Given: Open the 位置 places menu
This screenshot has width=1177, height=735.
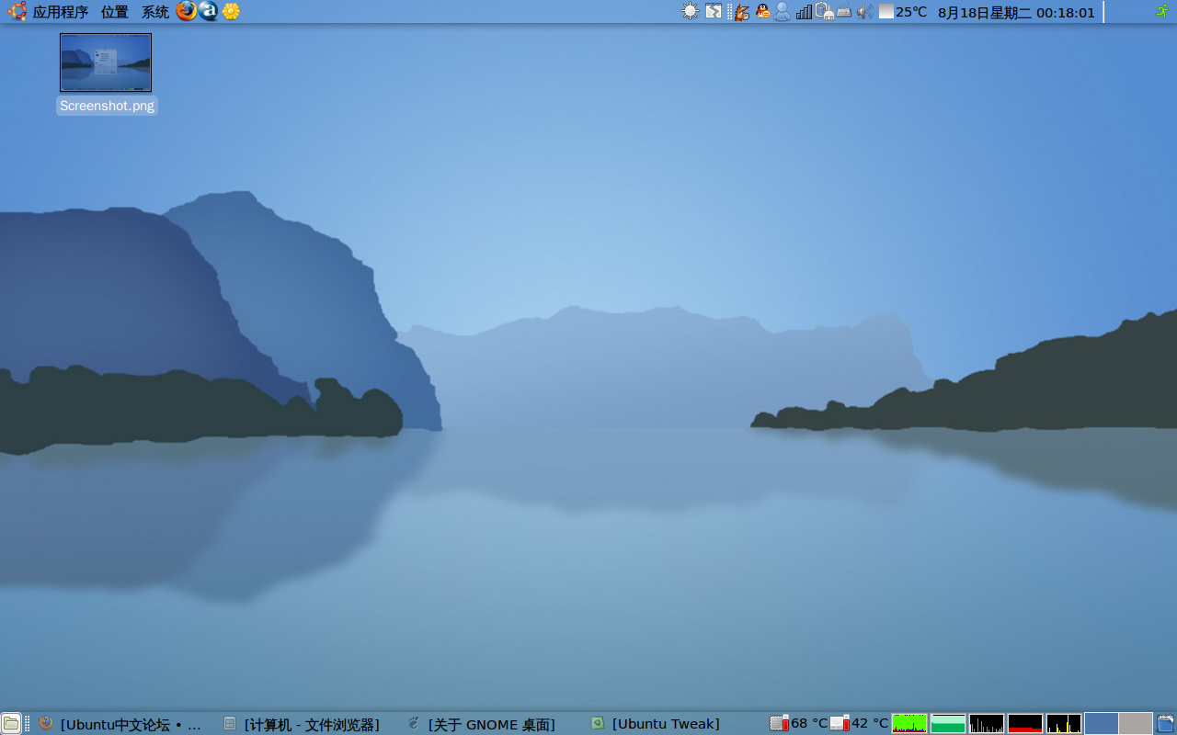Looking at the screenshot, I should (x=115, y=12).
